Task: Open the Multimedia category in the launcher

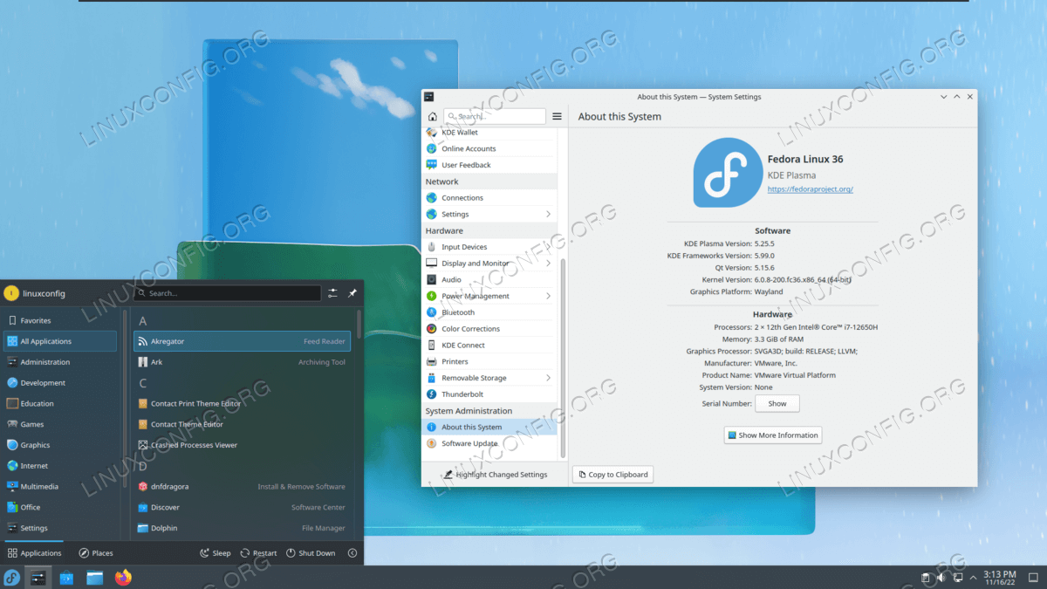Action: (x=60, y=486)
